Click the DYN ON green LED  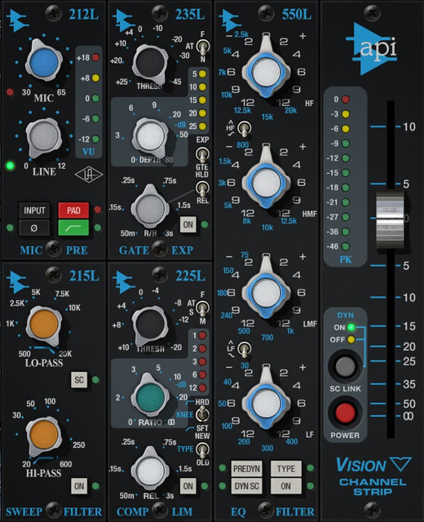coord(351,327)
